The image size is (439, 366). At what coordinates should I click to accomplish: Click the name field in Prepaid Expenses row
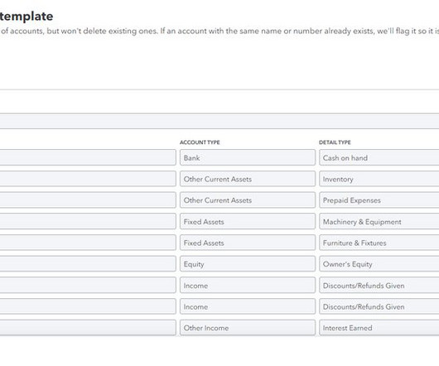pyautogui.click(x=88, y=200)
